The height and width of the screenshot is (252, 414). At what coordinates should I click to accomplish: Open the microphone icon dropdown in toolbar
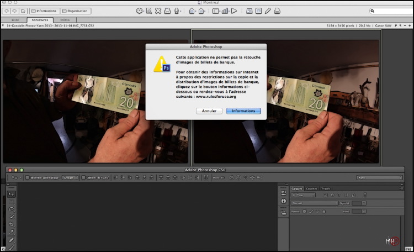pyautogui.click(x=177, y=11)
